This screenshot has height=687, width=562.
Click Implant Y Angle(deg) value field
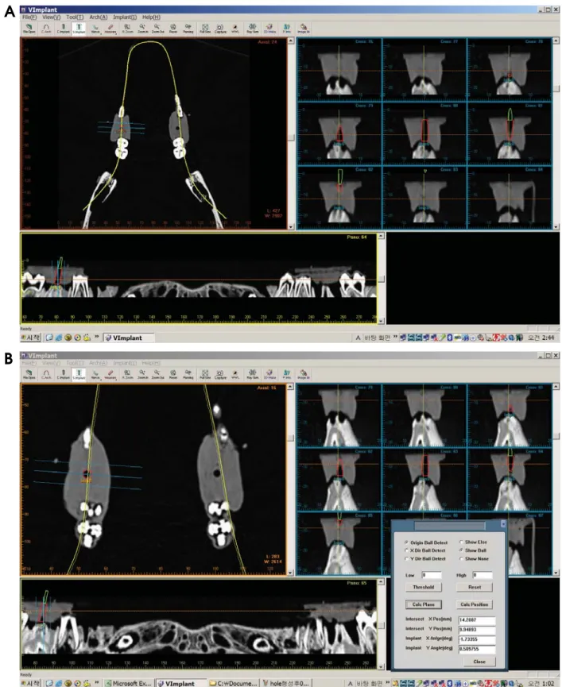[477, 650]
